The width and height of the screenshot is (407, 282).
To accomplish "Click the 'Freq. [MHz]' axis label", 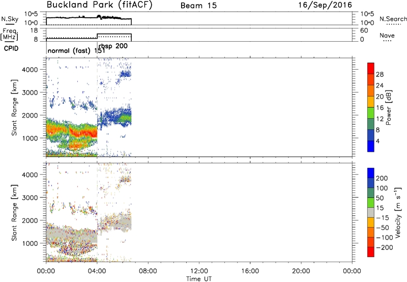I will coord(10,34).
